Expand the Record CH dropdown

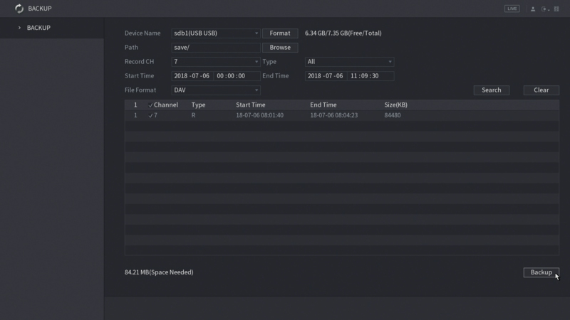(216, 62)
